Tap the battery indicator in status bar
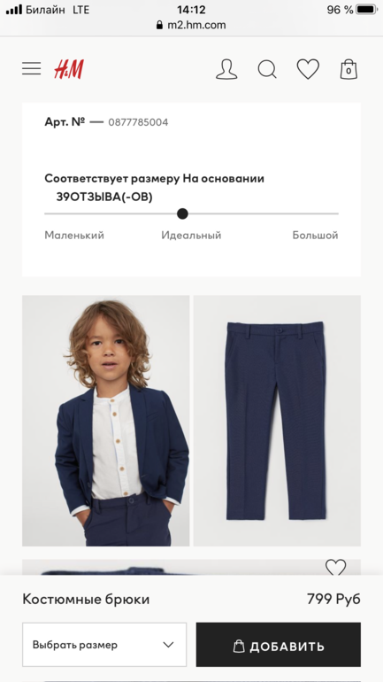 click(x=366, y=10)
